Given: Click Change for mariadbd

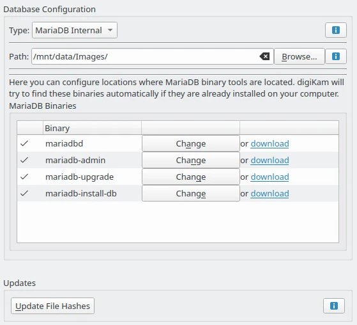Looking at the screenshot, I should [191, 143].
